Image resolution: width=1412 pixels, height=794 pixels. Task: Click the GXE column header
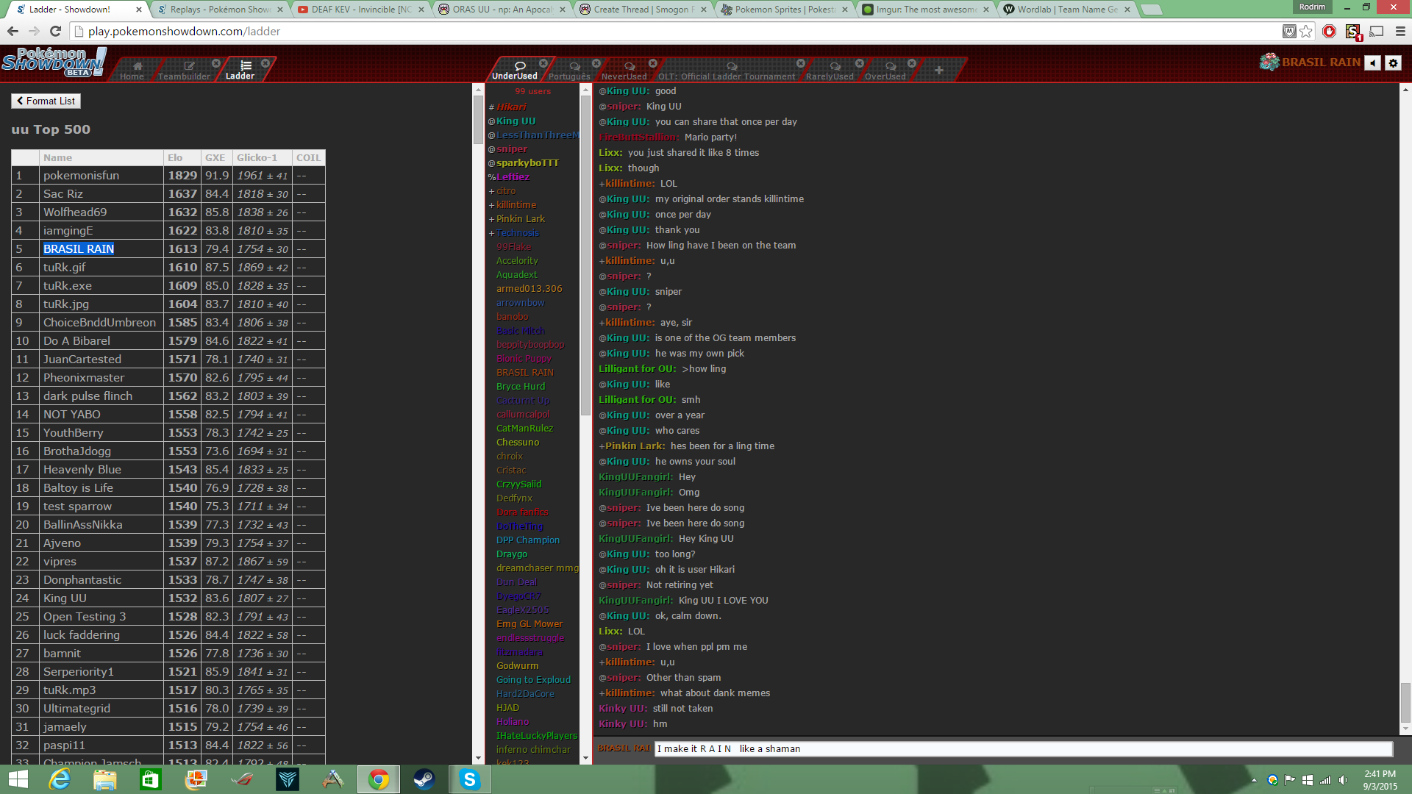click(216, 157)
